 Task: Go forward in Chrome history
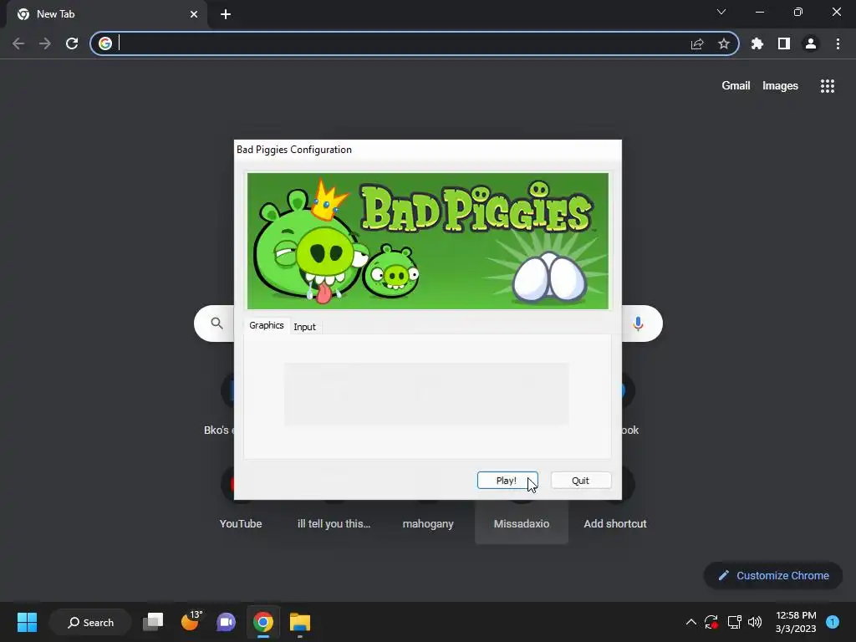point(45,43)
